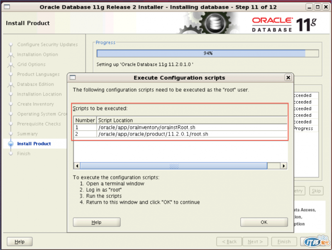Click the disabled Back button
The image size is (332, 250).
pyautogui.click(x=229, y=242)
